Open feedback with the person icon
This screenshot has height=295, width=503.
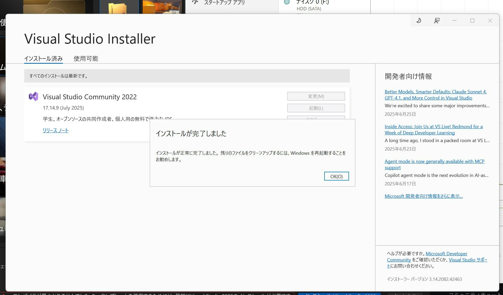[x=437, y=20]
